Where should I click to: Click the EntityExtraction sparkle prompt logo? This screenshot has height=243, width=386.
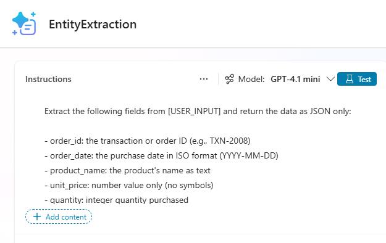24,23
